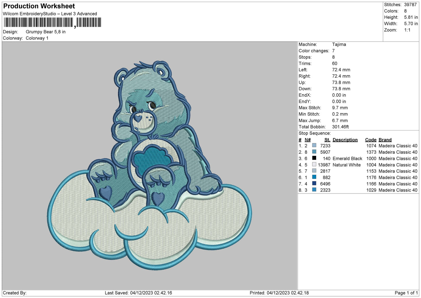
Task: Click the Natural White color swatch
Action: (314, 165)
